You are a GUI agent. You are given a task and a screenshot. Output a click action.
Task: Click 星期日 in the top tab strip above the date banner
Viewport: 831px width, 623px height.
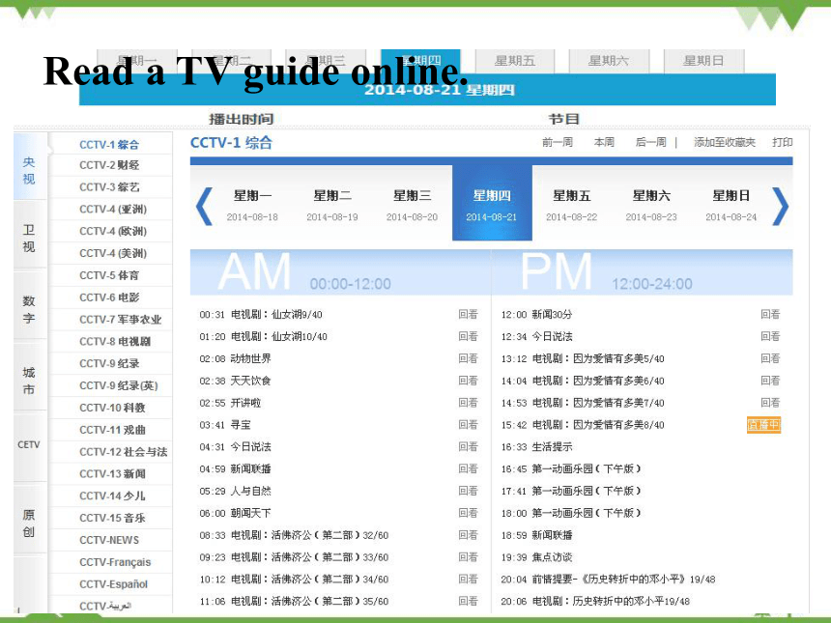[703, 61]
